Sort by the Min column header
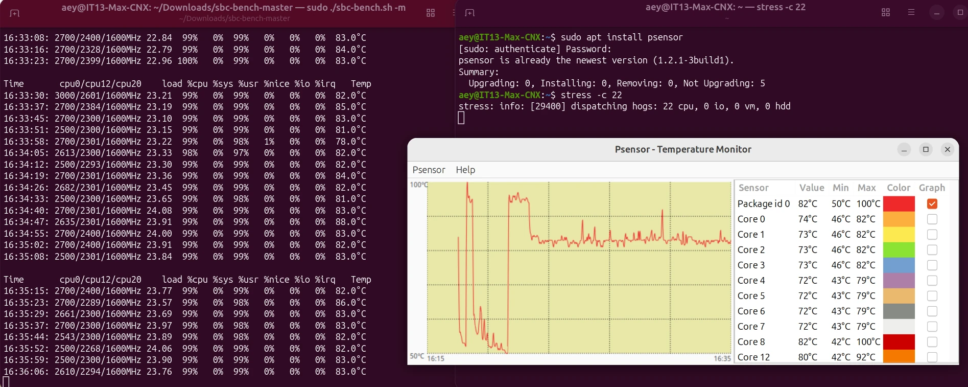Viewport: 968px width, 387px height. [840, 188]
